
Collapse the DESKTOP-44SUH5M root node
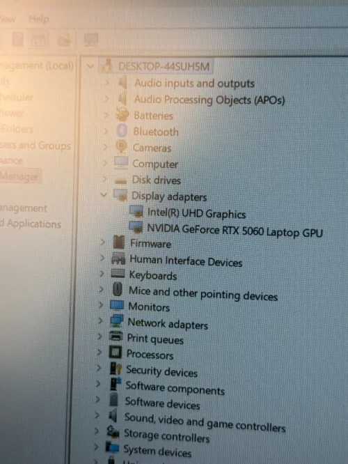pos(90,66)
